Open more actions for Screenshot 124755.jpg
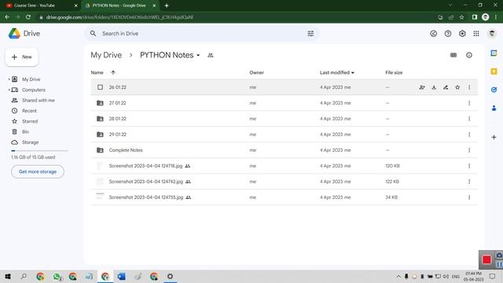Viewport: 503px width, 283px height. click(469, 197)
